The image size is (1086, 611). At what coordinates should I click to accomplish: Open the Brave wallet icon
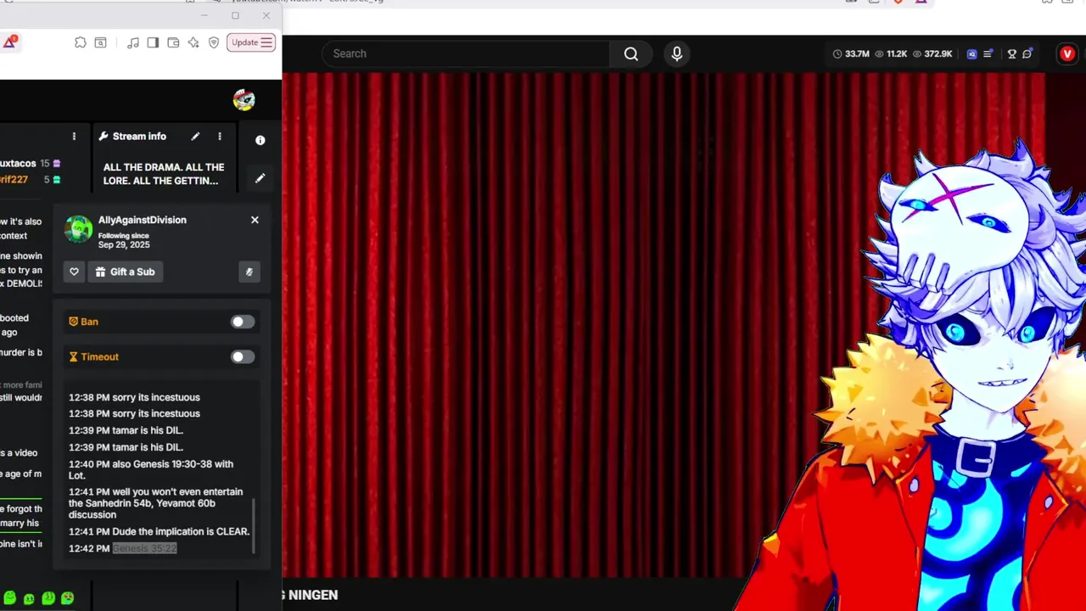[173, 42]
